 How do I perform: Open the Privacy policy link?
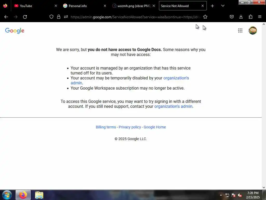tap(130, 127)
